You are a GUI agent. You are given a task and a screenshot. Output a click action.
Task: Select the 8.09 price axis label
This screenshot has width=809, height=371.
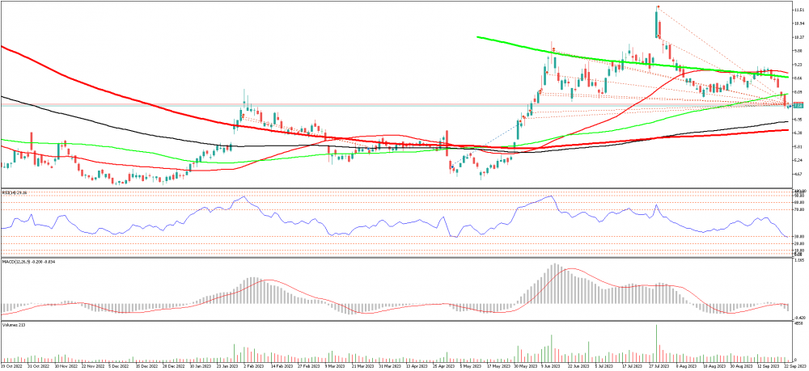coord(799,92)
